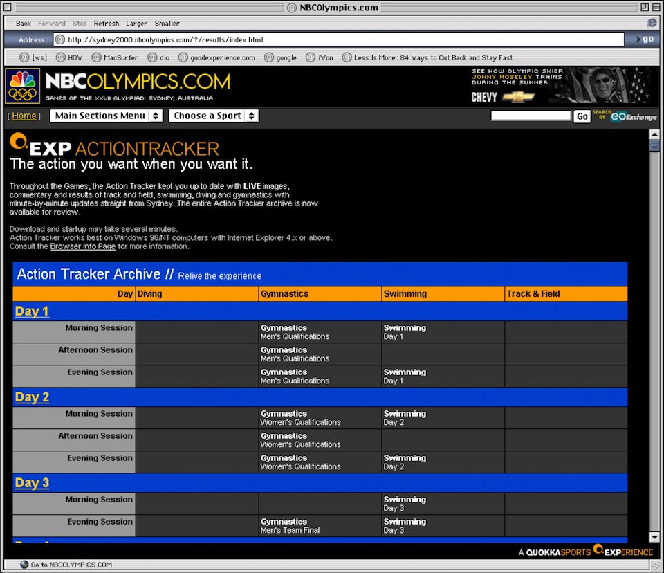
Task: Click the Internet Explorer throbber icon
Action: click(652, 23)
